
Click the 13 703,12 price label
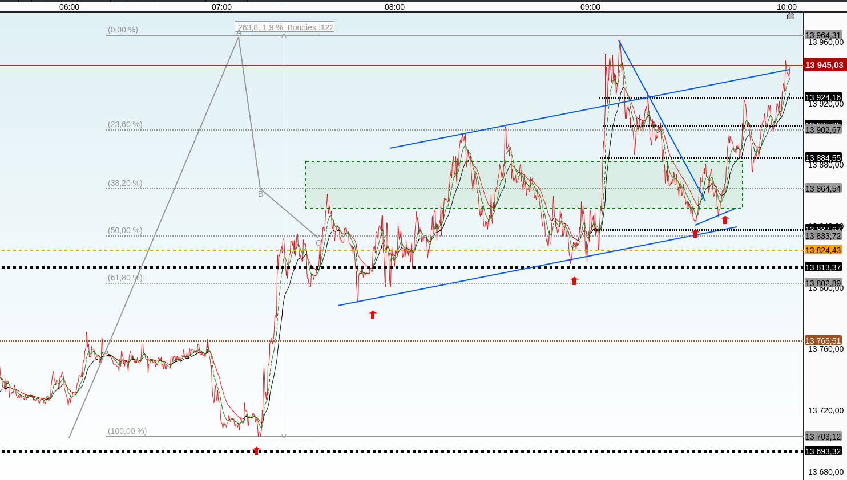[823, 437]
